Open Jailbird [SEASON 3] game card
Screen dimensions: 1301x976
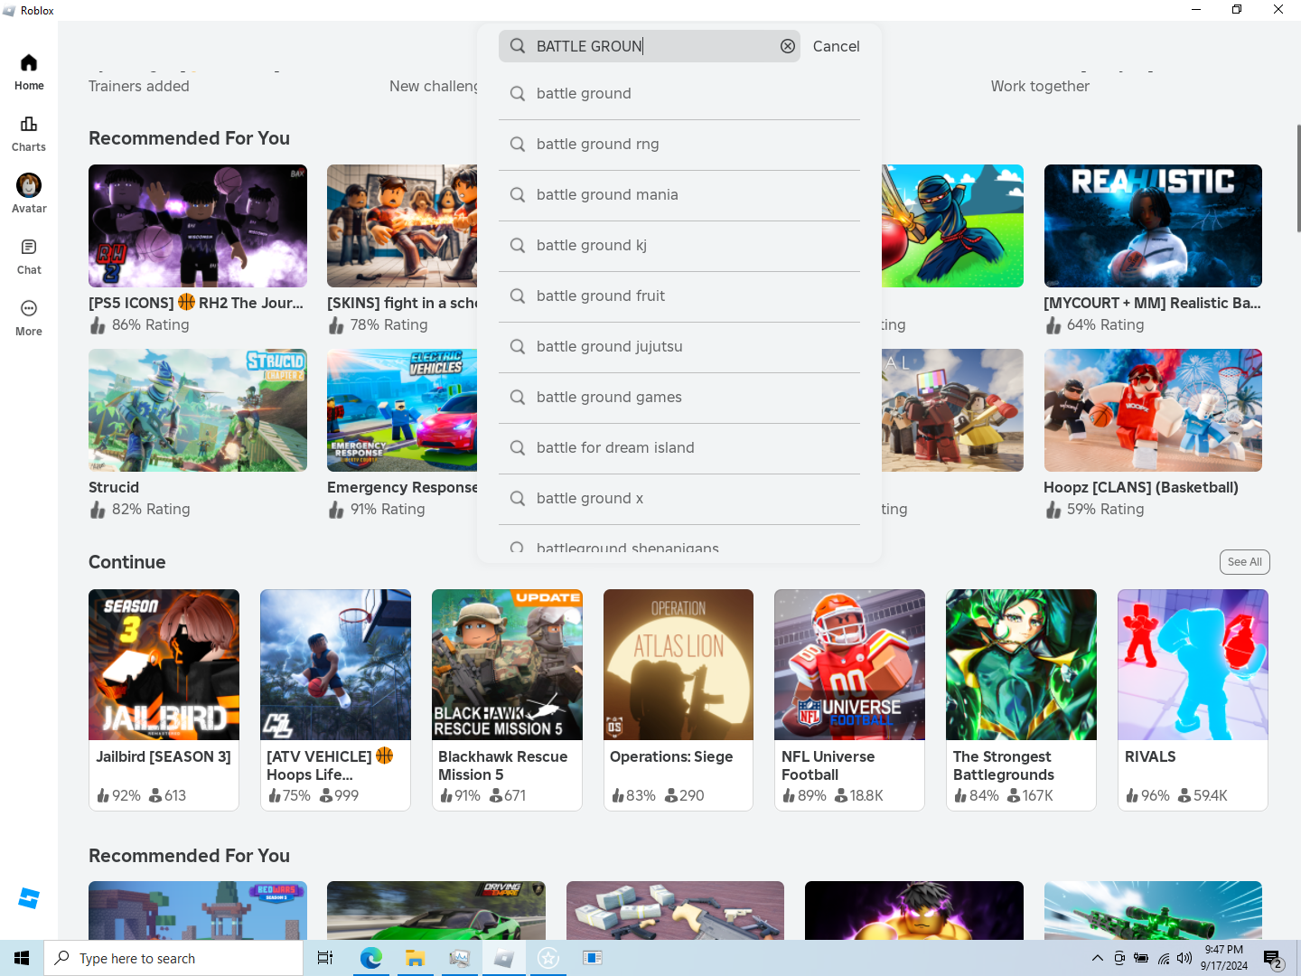pyautogui.click(x=164, y=699)
